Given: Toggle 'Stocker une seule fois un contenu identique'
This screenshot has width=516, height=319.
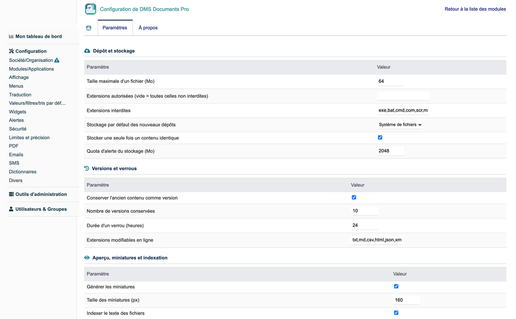Looking at the screenshot, I should [380, 138].
